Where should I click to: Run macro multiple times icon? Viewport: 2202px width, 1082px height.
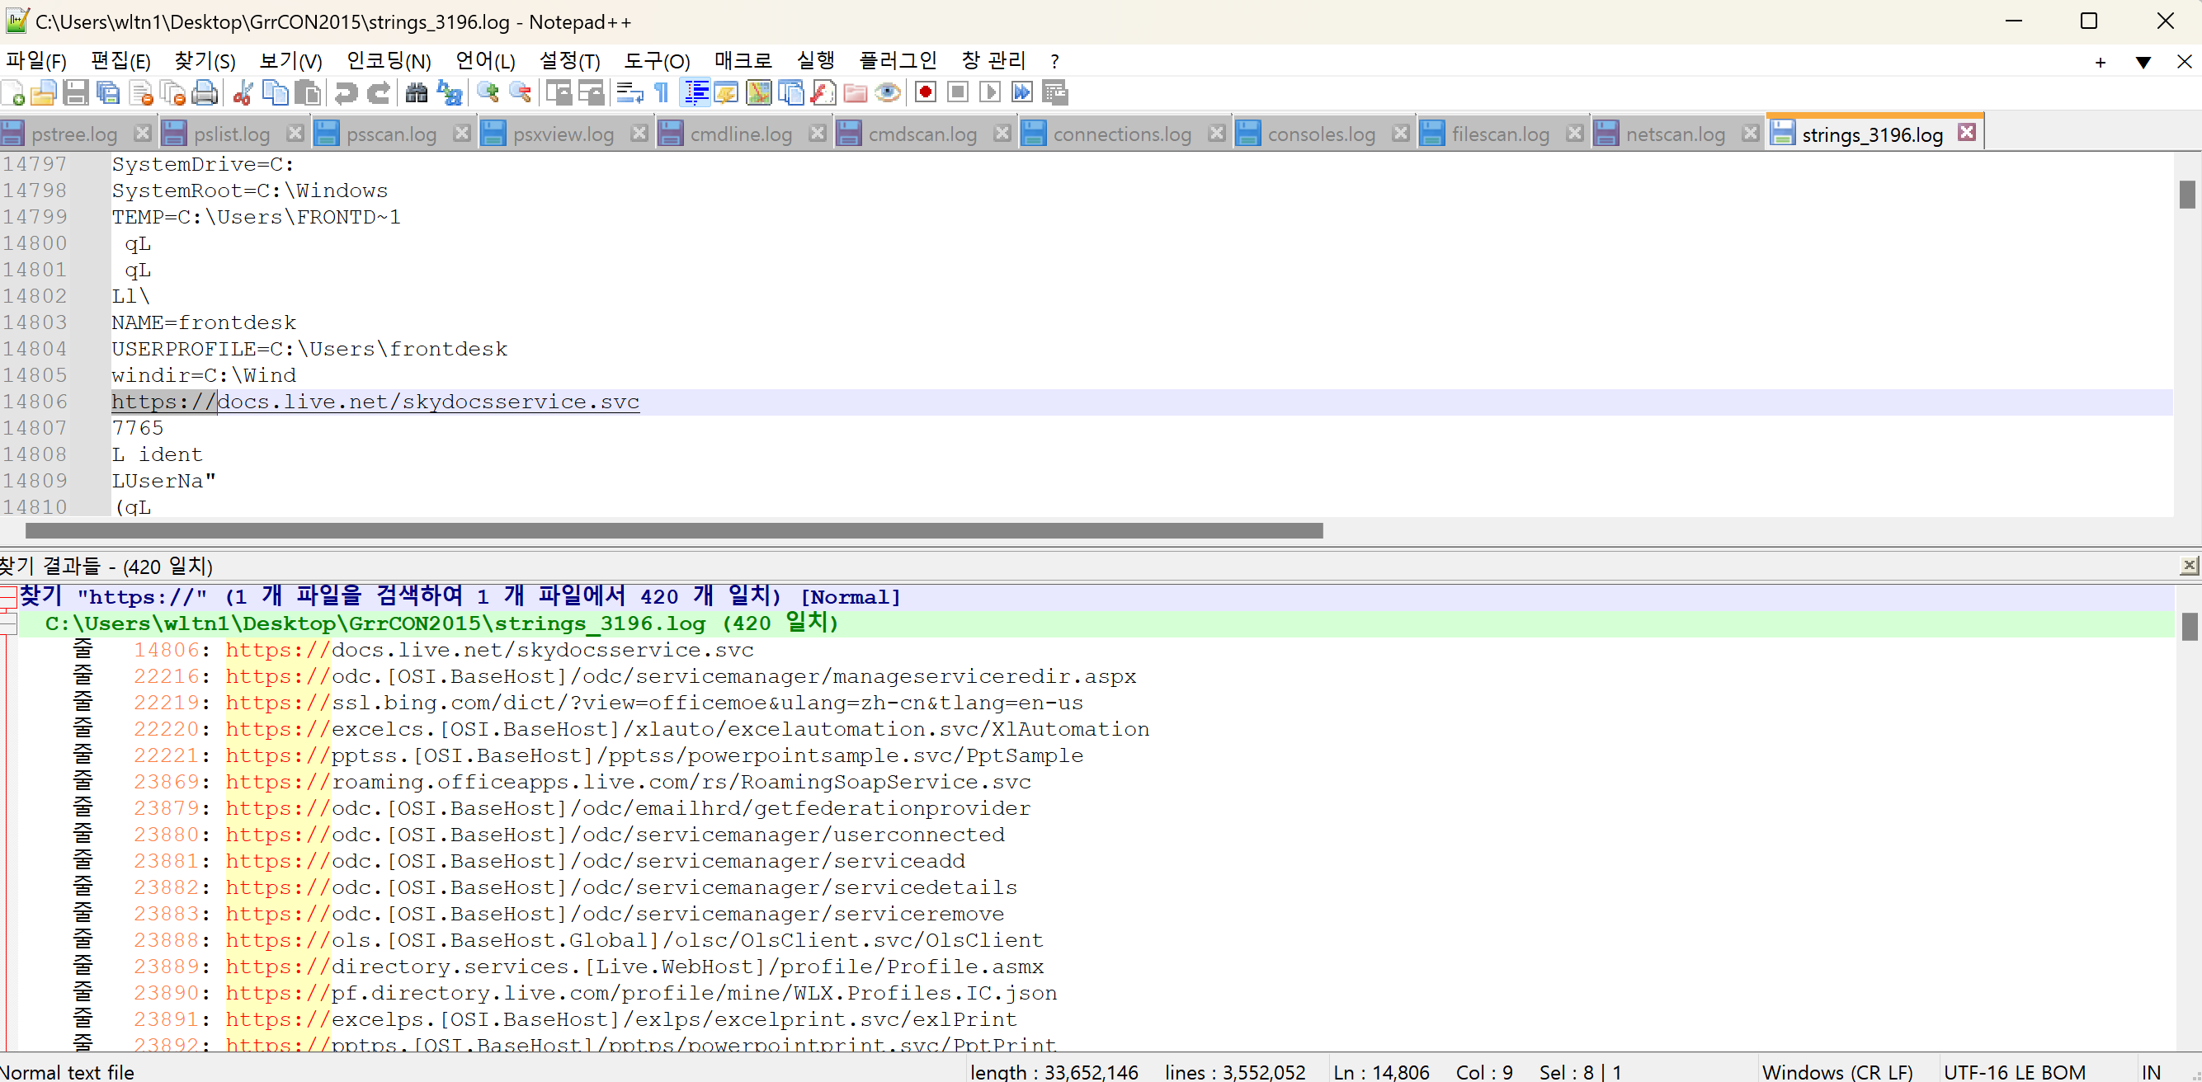(1022, 92)
